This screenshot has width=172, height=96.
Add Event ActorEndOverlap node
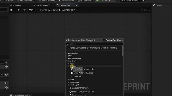coord(83,73)
